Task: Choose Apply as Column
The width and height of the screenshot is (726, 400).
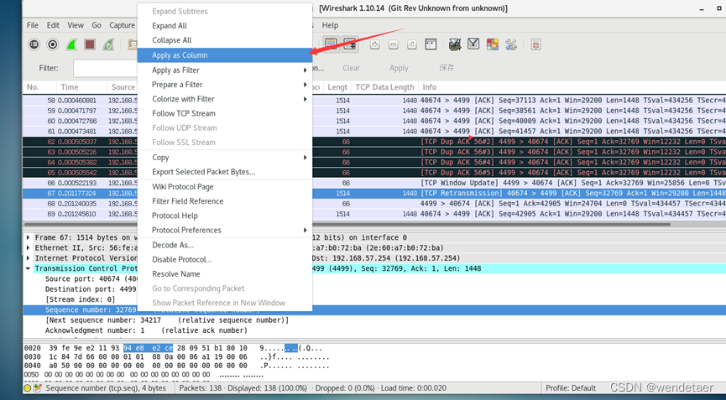Action: 225,55
